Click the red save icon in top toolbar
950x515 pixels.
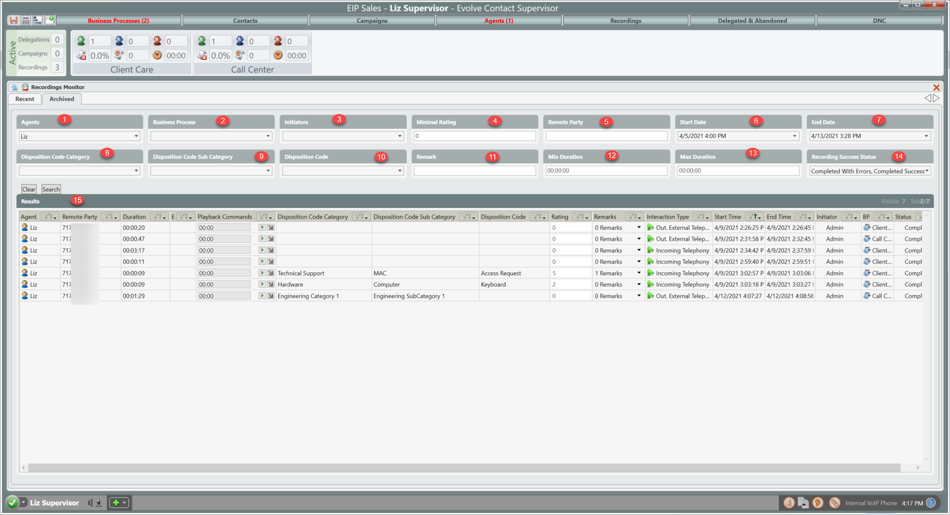(x=14, y=20)
